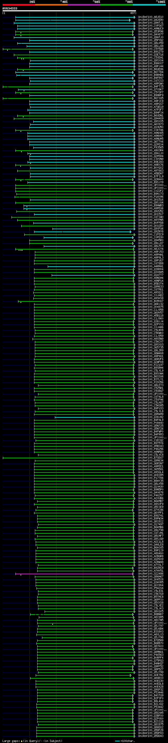This screenshot has height=743, width=168.
Task: Select the UniRef100_B9H0X7 label
Action: [151, 64]
